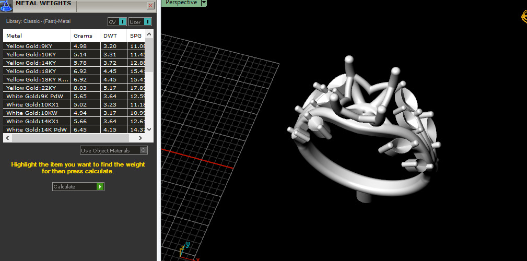Click the 3.20 DWT value for 9KY
This screenshot has height=261, width=527.
coord(110,46)
